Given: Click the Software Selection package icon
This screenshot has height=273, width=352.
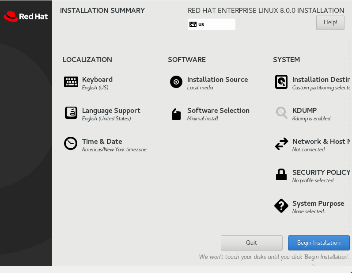Looking at the screenshot, I should (176, 114).
